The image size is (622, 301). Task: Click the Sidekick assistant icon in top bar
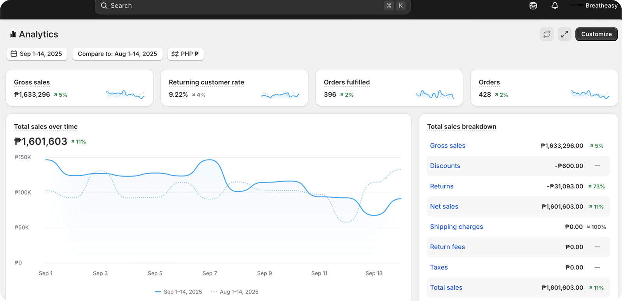click(533, 6)
